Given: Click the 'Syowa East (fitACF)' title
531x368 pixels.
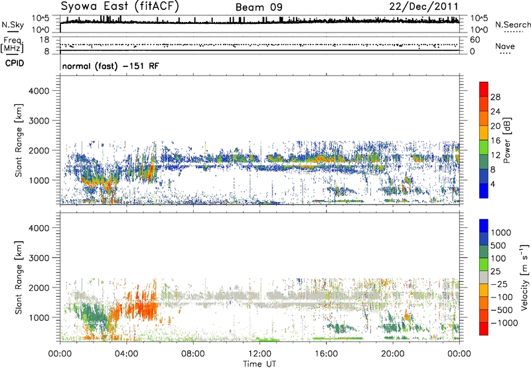Looking at the screenshot, I should point(120,6).
